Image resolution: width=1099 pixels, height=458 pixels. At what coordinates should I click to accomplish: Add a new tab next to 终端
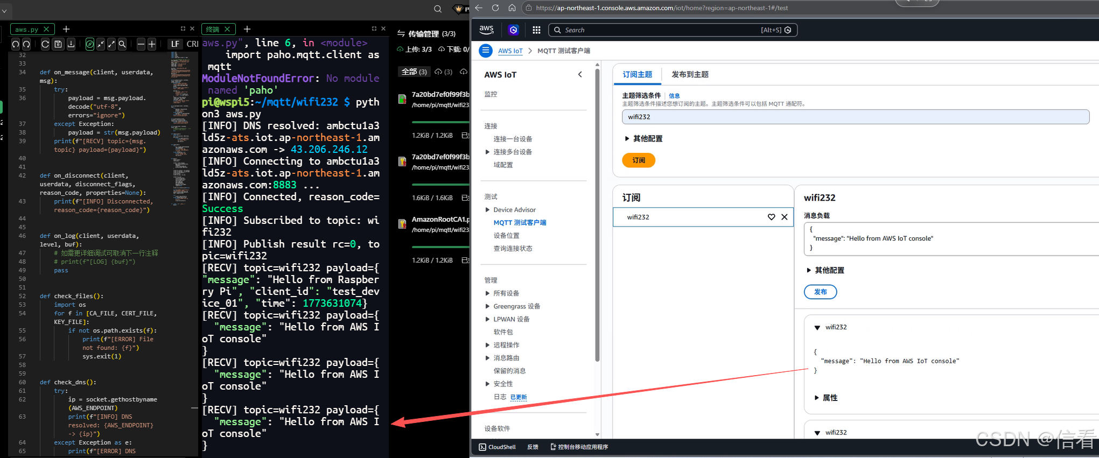point(247,29)
